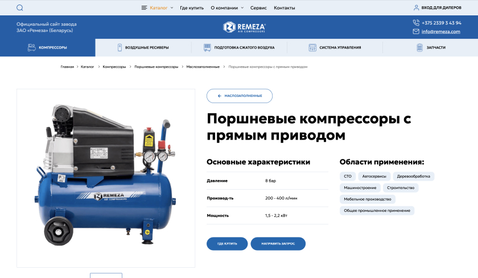Click the page heading Поршневые компрессоры с прямым приводом
478x278 pixels.
tap(309, 126)
